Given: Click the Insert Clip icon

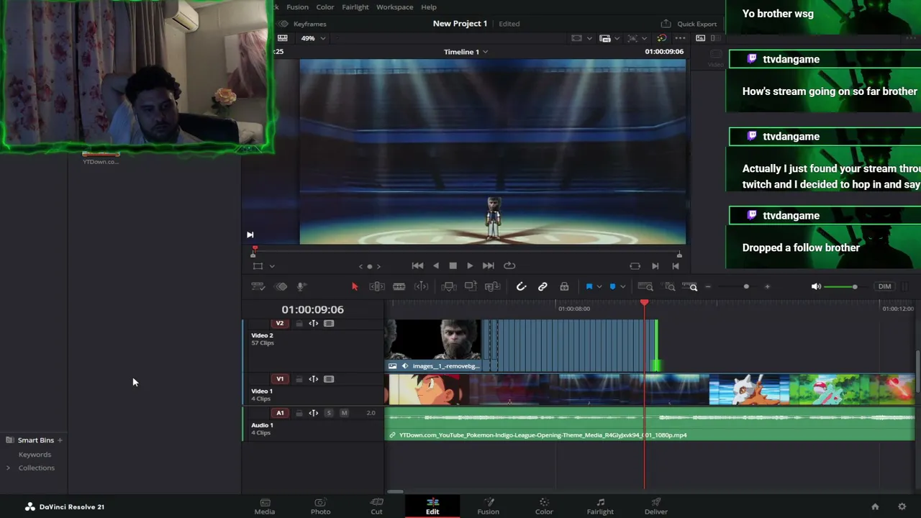Looking at the screenshot, I should click(448, 286).
